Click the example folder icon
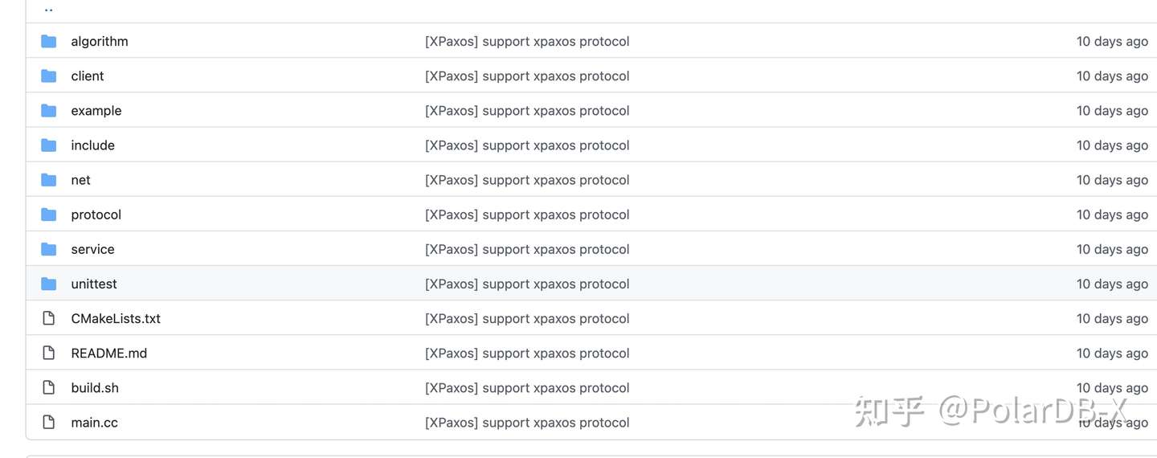 click(x=49, y=110)
